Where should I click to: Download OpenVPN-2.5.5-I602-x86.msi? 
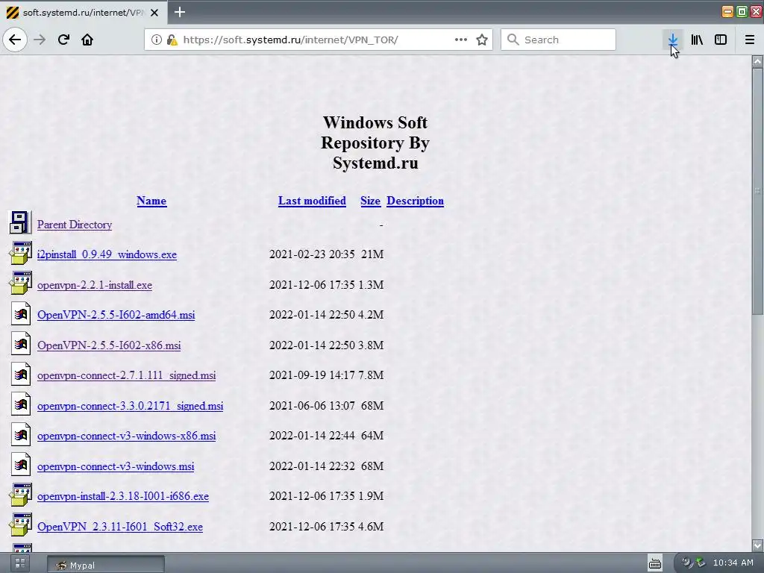click(109, 345)
